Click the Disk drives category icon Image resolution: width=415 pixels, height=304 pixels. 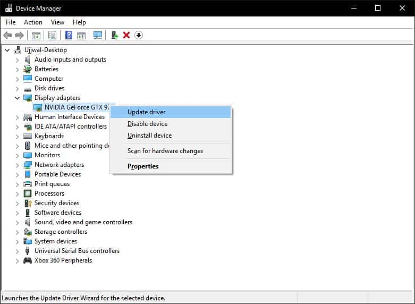pos(27,89)
